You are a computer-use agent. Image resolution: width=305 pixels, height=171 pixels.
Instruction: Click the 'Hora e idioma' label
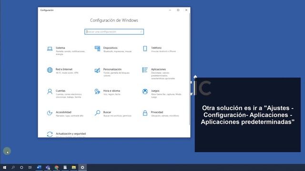click(x=112, y=91)
